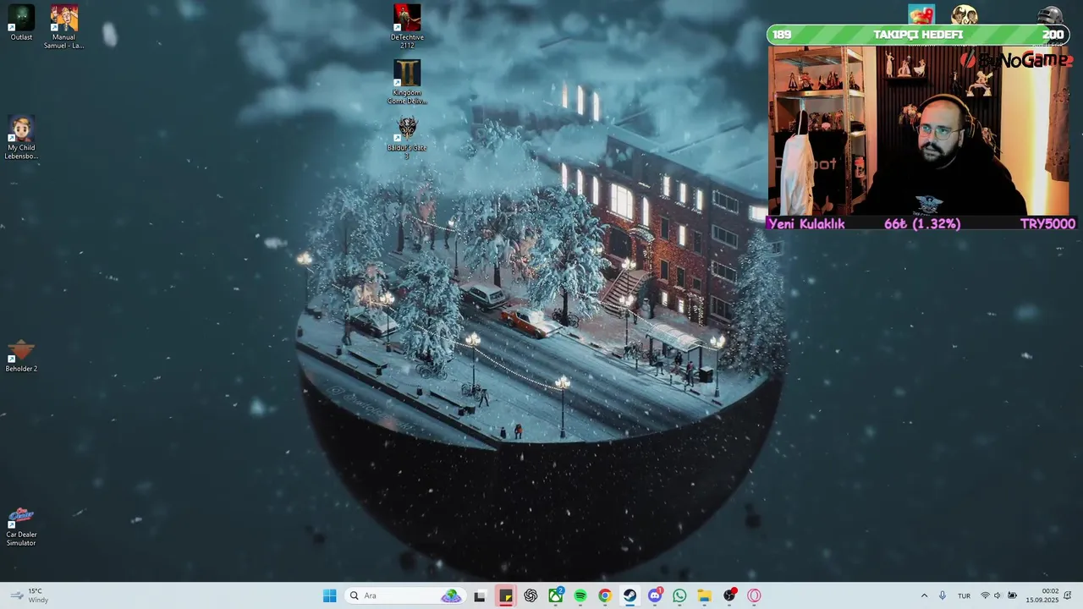Click the battery status tray icon
Image resolution: width=1083 pixels, height=609 pixels.
1012,595
